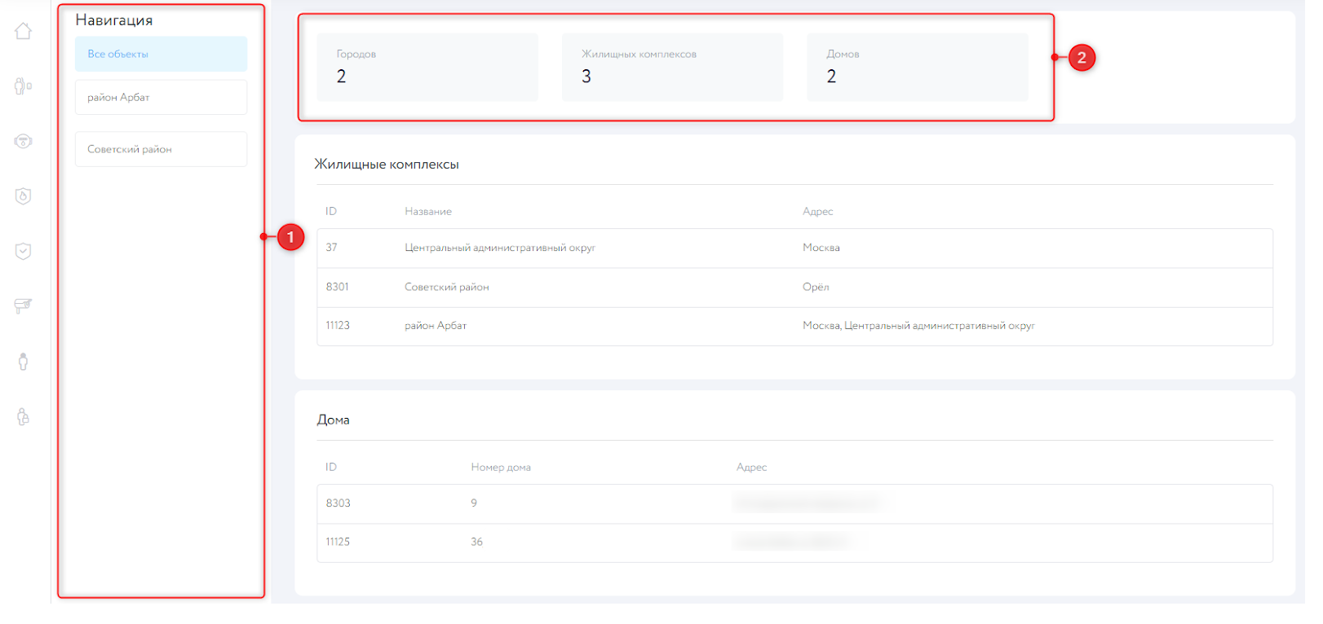The height and width of the screenshot is (624, 1323).
Task: Click 'ID' header in complexes table
Action: (331, 212)
